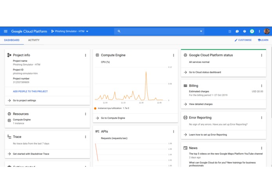The image size is (272, 193).
Task: Open Google Cloud Platform status options menu
Action: pyautogui.click(x=261, y=55)
